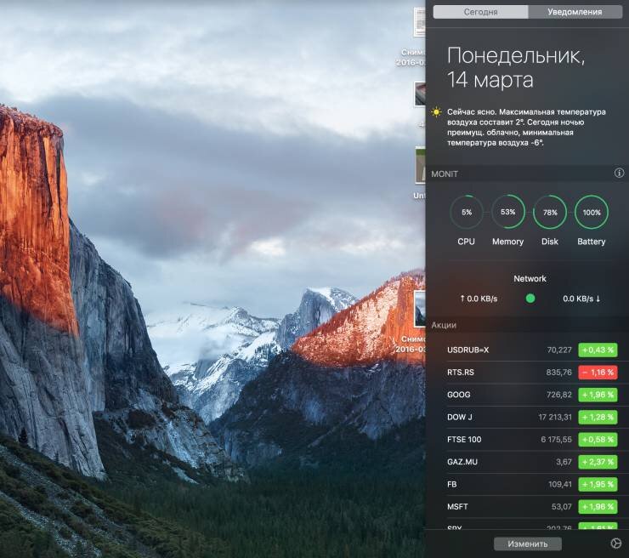
Task: Click the Battery label in MONIT
Action: [592, 242]
